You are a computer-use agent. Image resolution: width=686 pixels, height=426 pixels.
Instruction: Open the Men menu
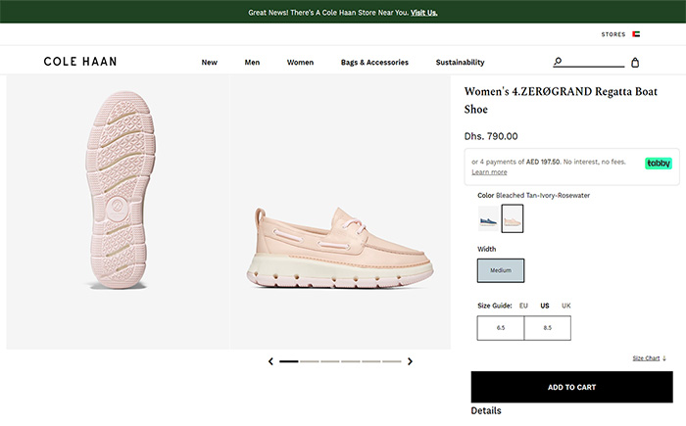252,62
